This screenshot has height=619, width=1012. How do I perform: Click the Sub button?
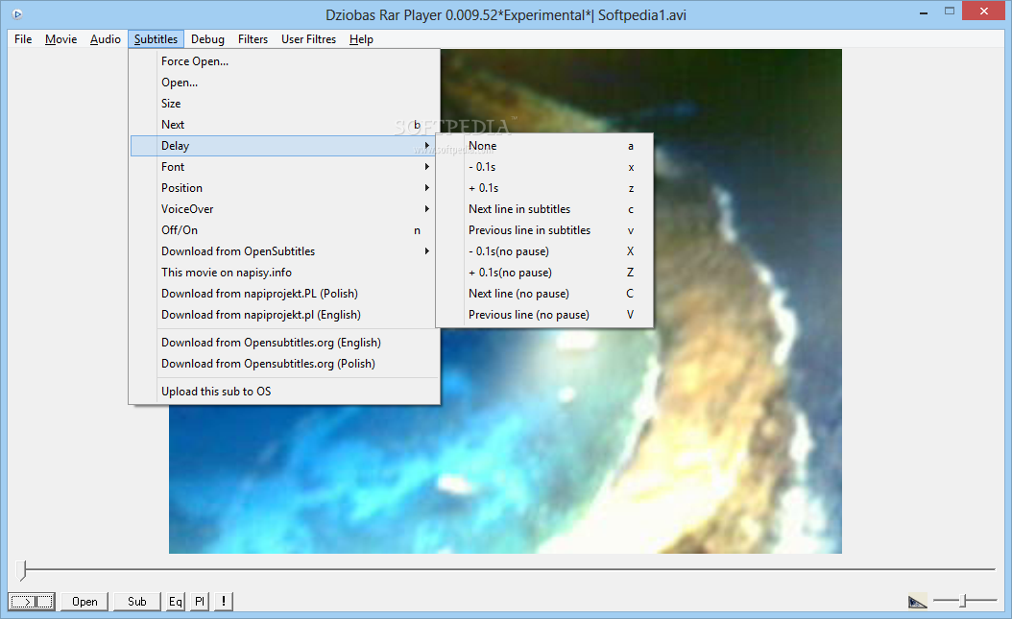tap(137, 602)
